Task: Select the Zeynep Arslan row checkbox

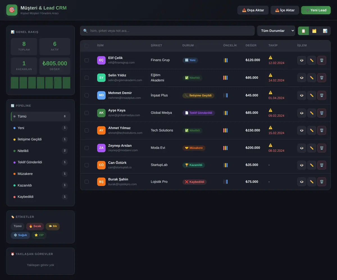Action: [86, 148]
